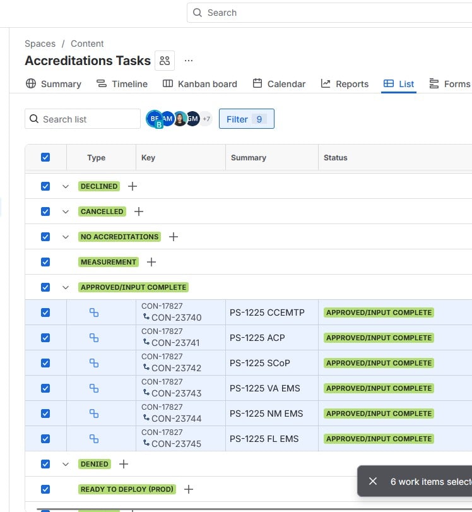Click the horizontal scrollbar at bottom
Screen dimensions: 472x512
[x=254, y=509]
